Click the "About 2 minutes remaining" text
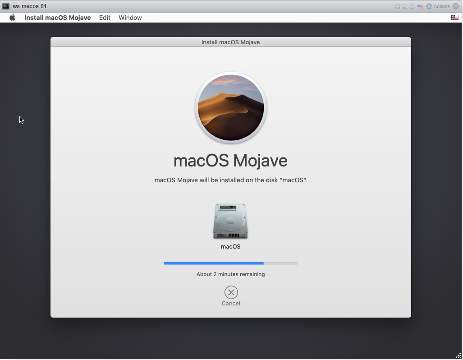 (231, 274)
